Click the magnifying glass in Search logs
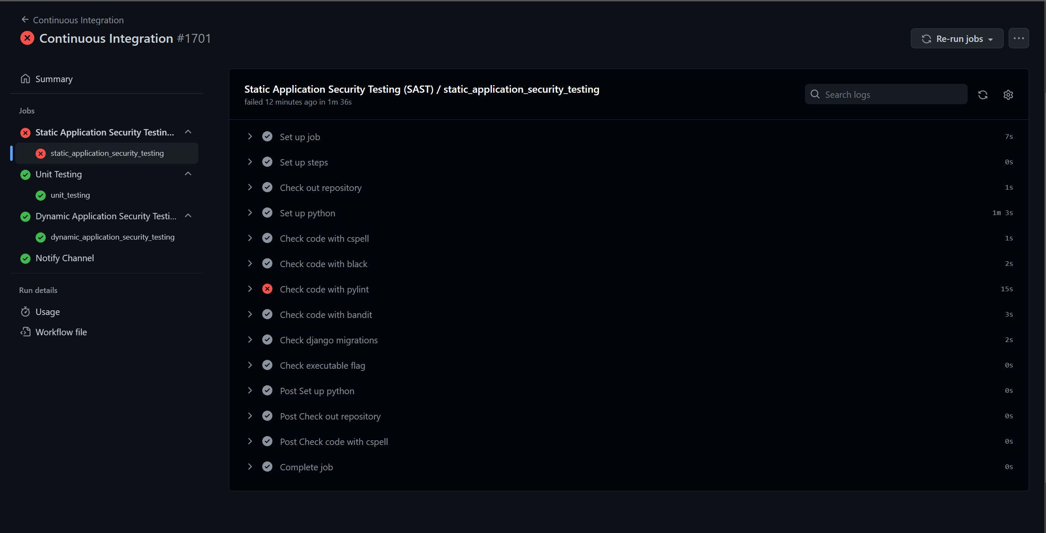Image resolution: width=1046 pixels, height=533 pixels. coord(815,94)
